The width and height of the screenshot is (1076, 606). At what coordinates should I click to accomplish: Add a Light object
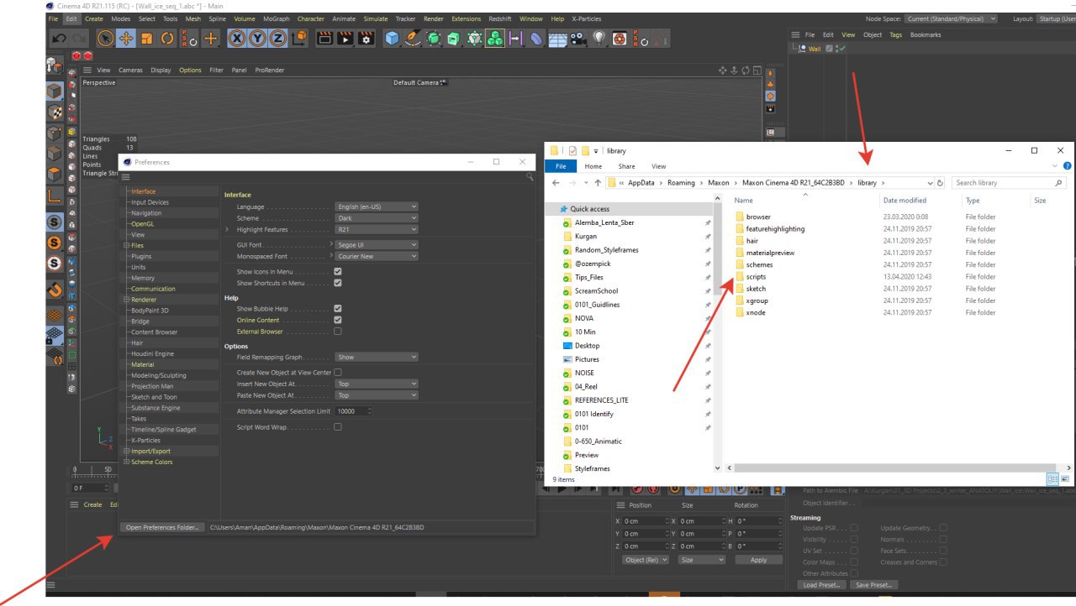599,38
